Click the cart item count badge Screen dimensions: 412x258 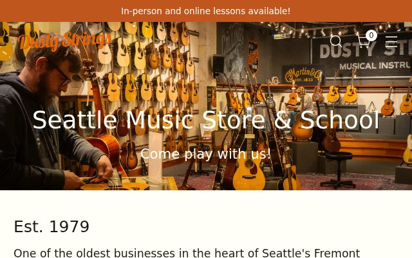(371, 35)
